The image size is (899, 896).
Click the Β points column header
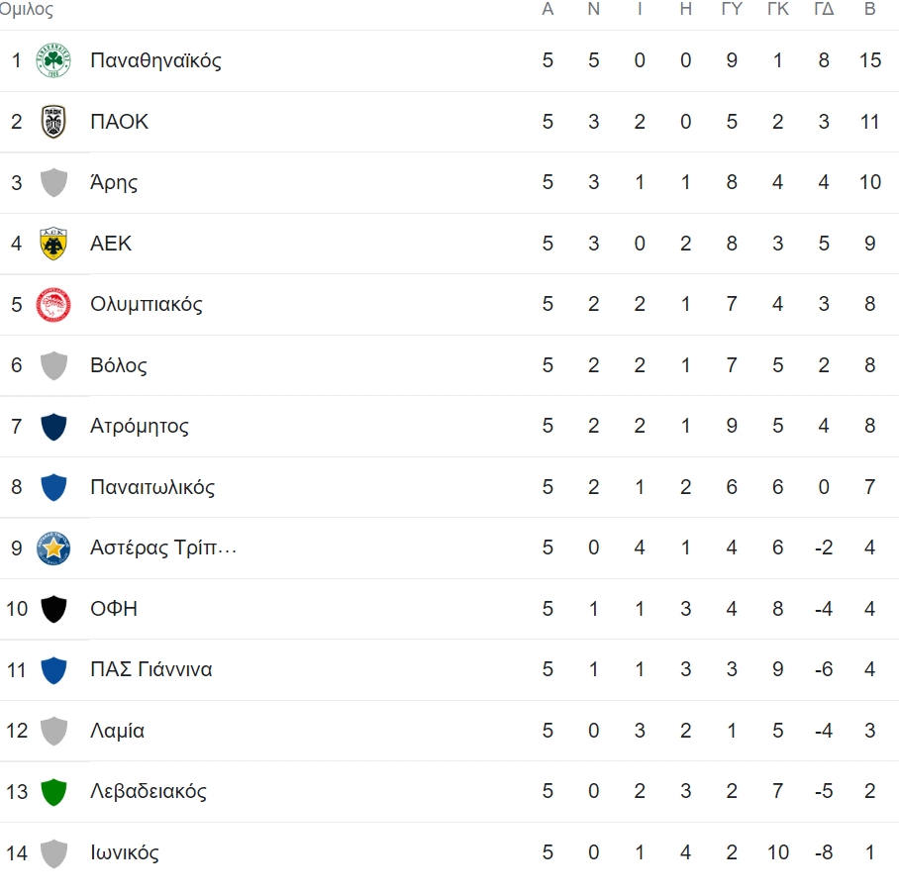coord(869,9)
